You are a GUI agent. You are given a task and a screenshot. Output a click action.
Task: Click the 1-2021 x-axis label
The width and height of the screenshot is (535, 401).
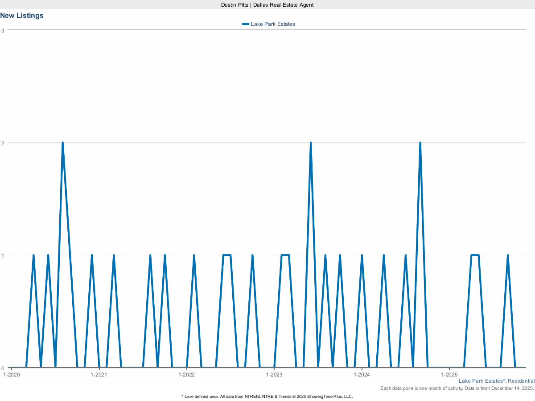pos(99,375)
